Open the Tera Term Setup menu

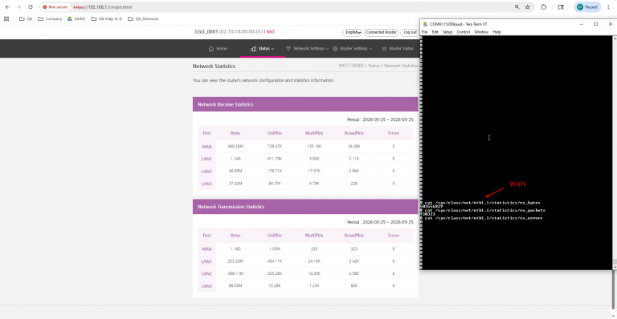(447, 32)
